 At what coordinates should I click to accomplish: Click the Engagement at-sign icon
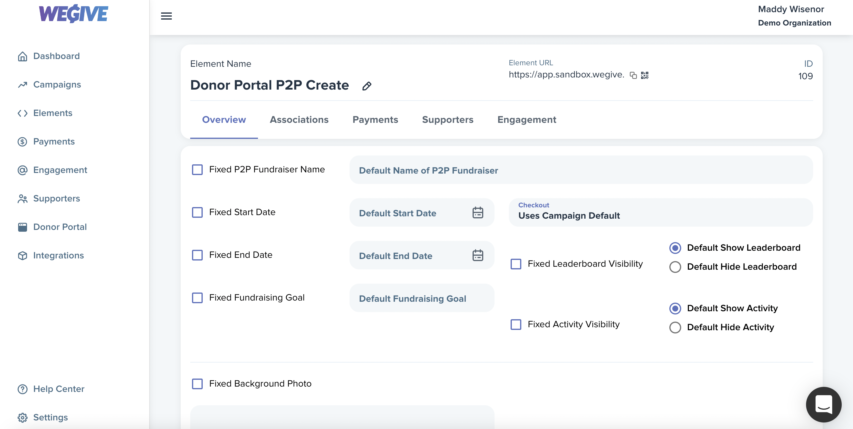click(23, 170)
